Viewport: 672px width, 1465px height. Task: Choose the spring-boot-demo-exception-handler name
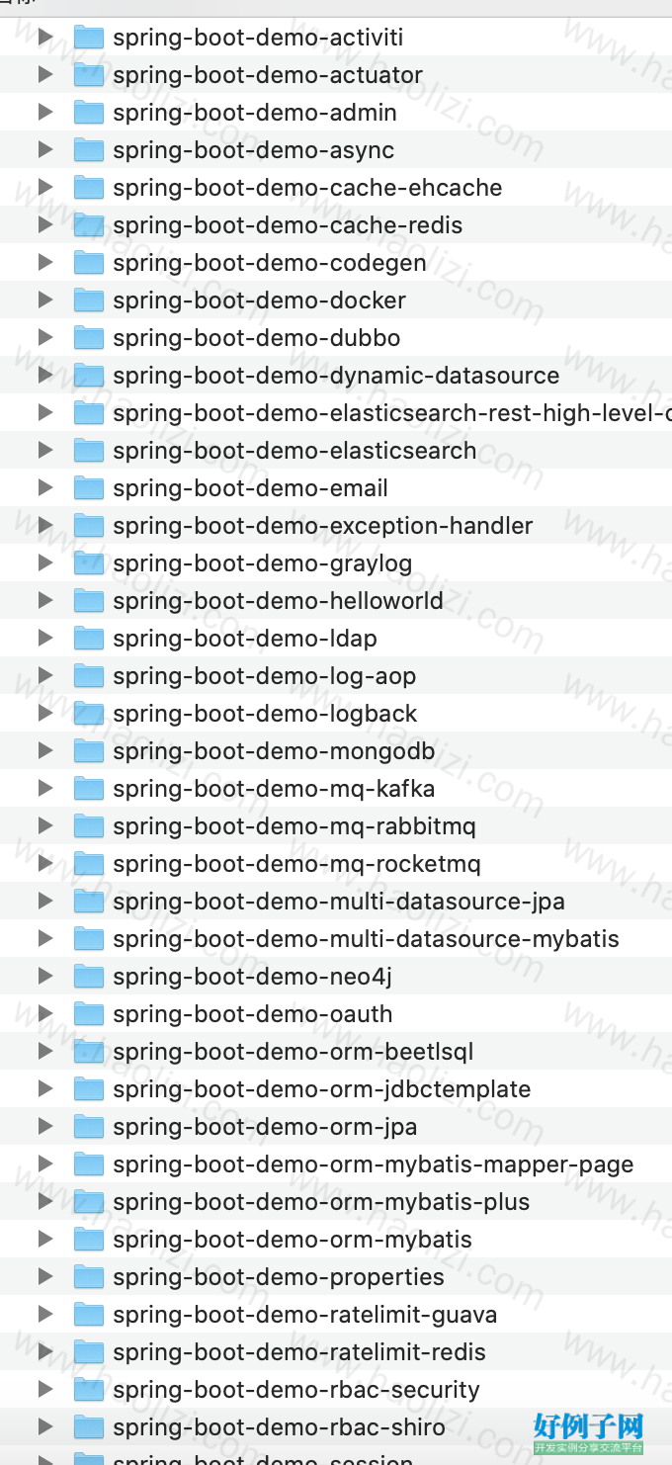coord(323,526)
